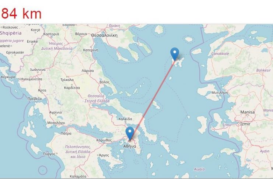Click the Κέρκυρα label near Corfu
The width and height of the screenshot is (273, 179).
pos(8,77)
